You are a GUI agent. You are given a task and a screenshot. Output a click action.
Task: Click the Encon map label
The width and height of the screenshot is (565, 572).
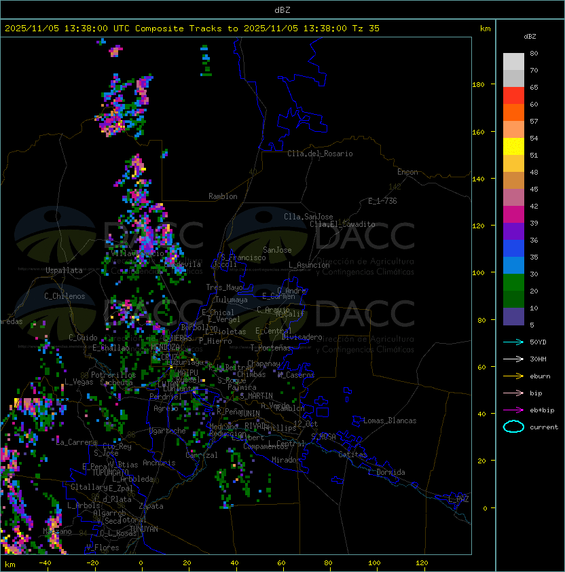click(x=407, y=172)
